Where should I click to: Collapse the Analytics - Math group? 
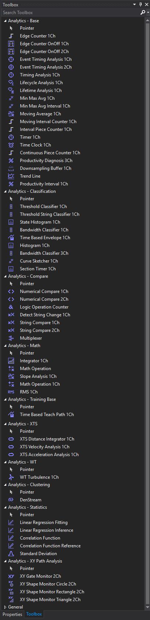click(5, 346)
